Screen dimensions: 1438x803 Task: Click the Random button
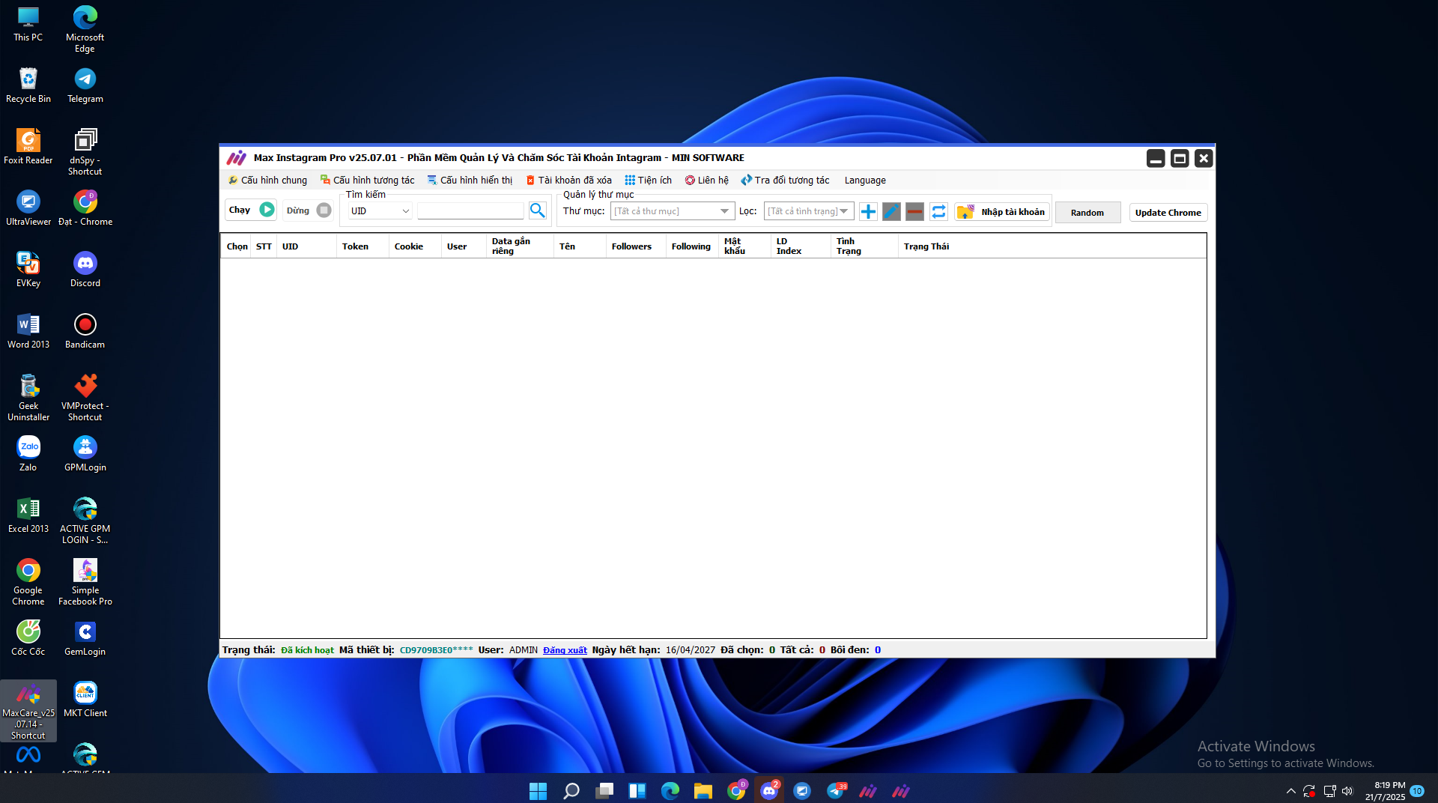1087,213
